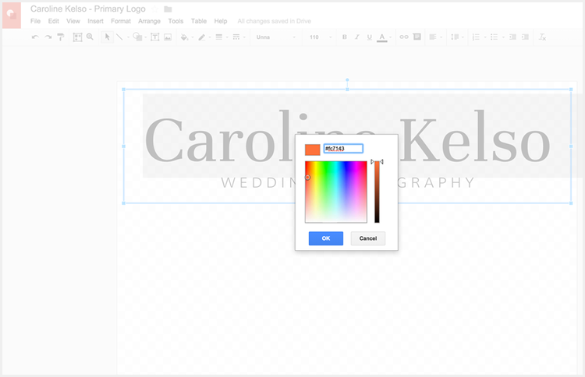Expand the fill color dropdown arrow
Screen dimensions: 585x377
point(193,37)
